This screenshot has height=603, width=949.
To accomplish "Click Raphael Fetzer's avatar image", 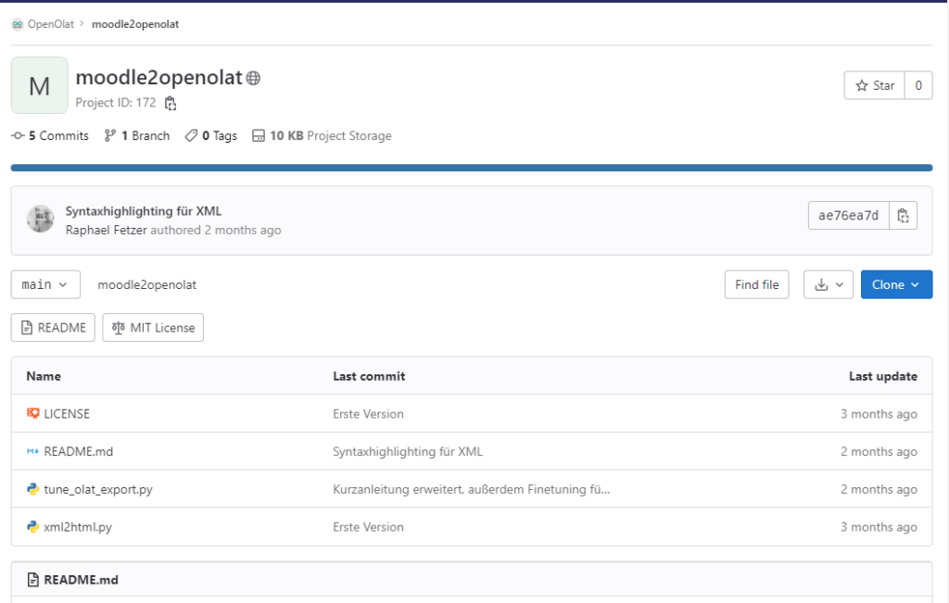I will pyautogui.click(x=41, y=219).
